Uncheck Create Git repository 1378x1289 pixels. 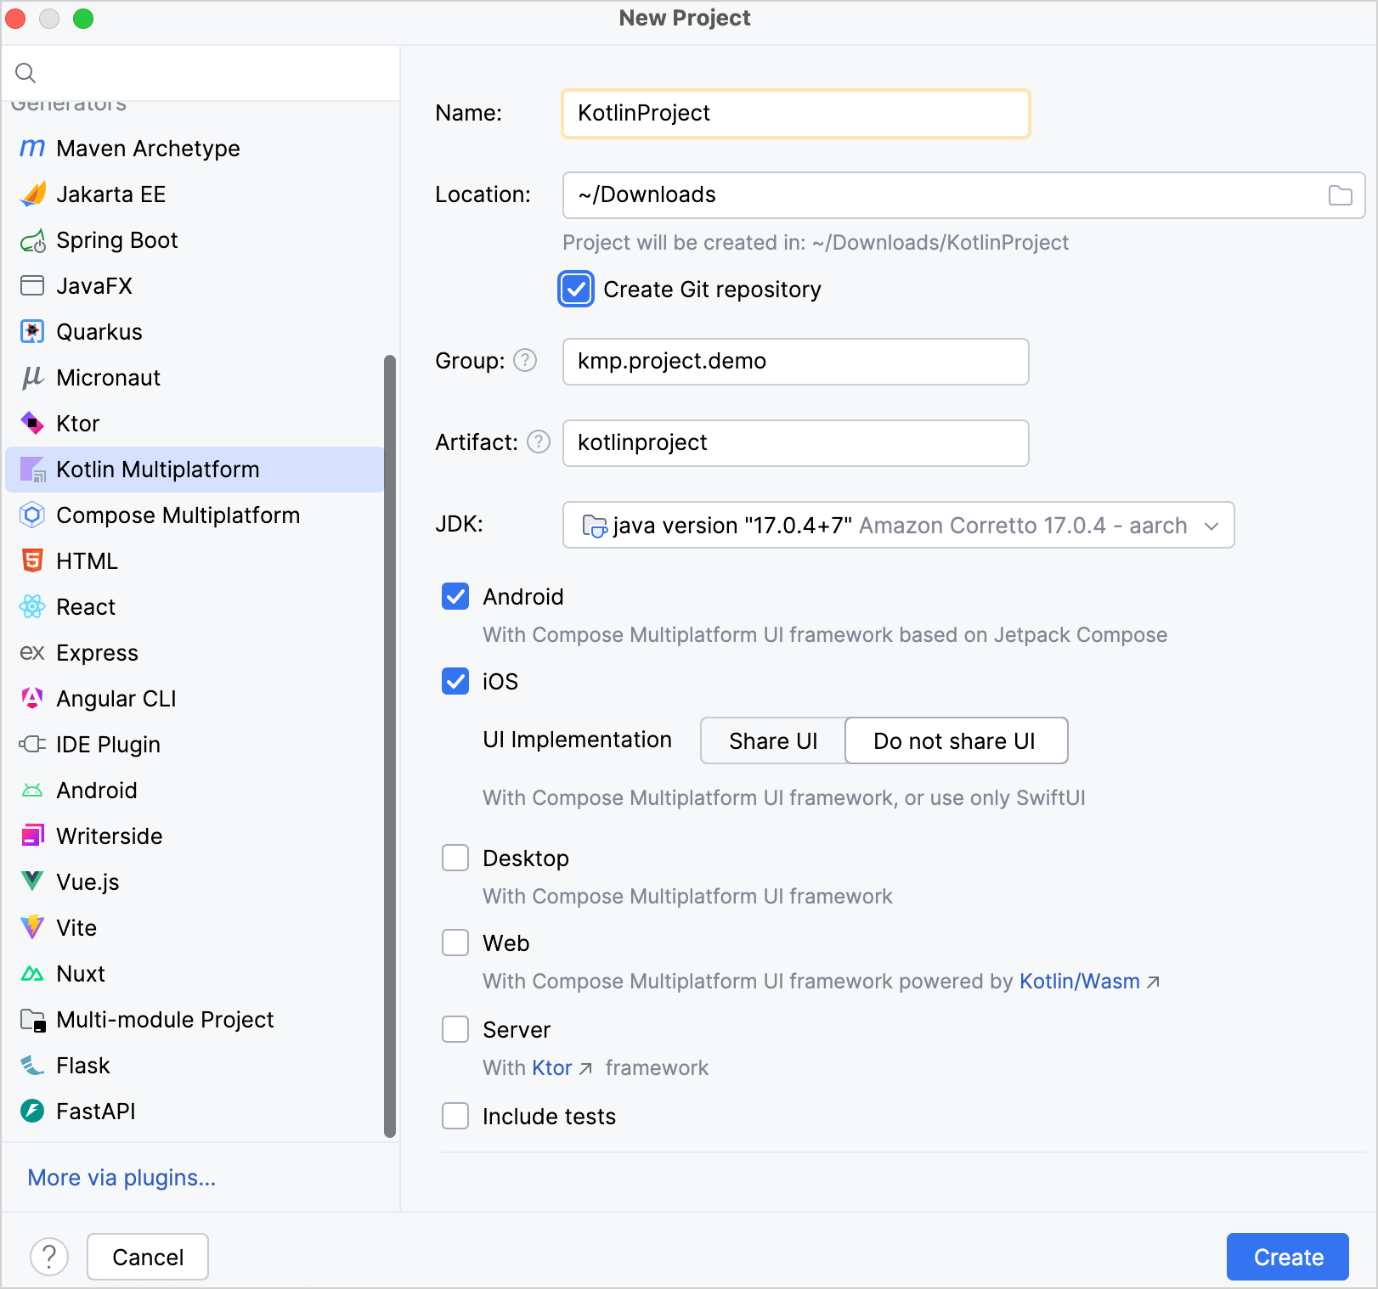click(576, 290)
